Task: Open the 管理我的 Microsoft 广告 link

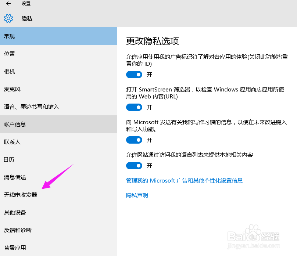Action: click(x=184, y=180)
